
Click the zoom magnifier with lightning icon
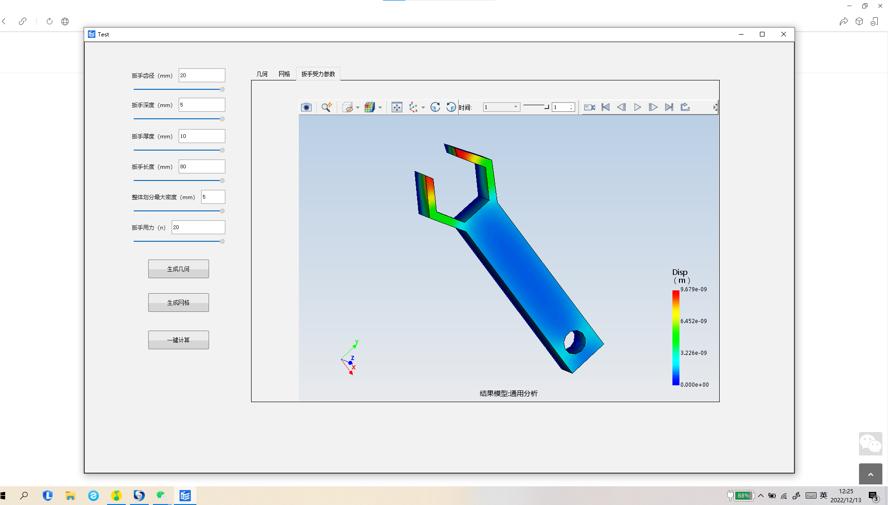326,107
